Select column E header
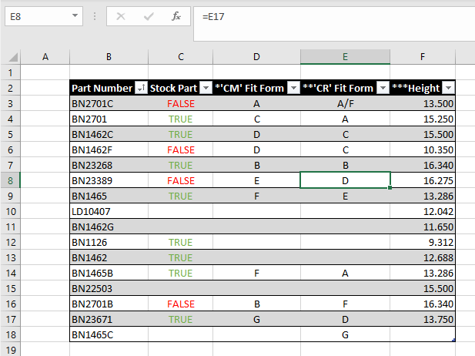The image size is (475, 356). [345, 57]
